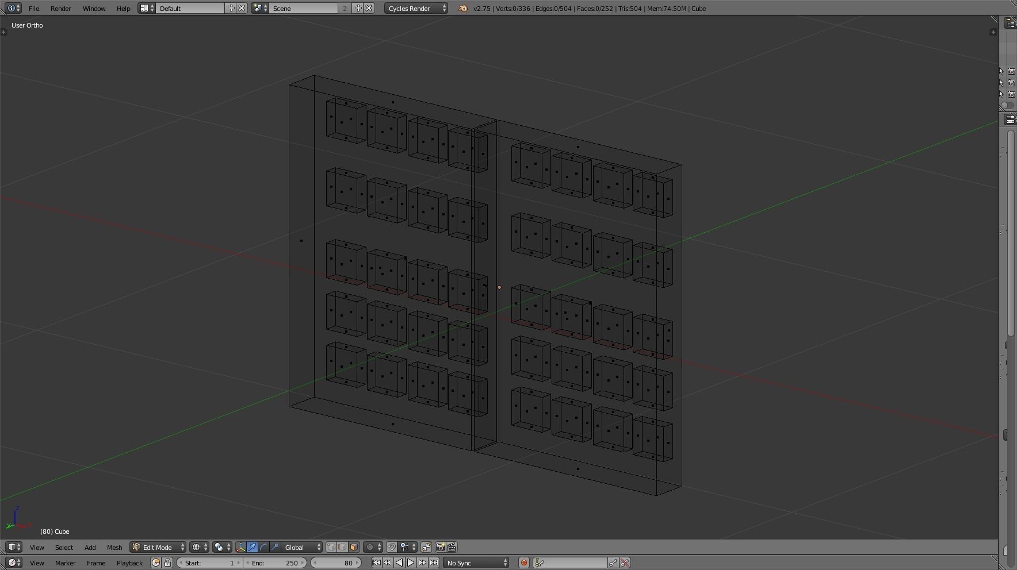Open the snap element type selector
This screenshot has height=570, width=1017.
tap(408, 547)
